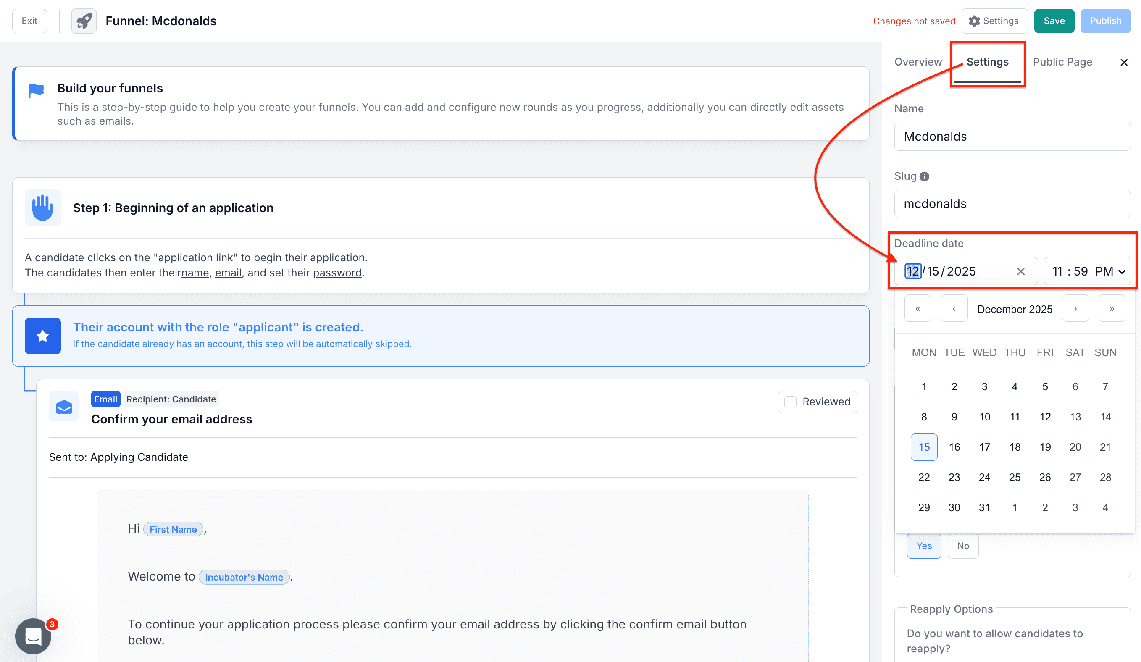This screenshot has height=662, width=1141.
Task: Jump back one year in calendar
Action: pos(918,309)
